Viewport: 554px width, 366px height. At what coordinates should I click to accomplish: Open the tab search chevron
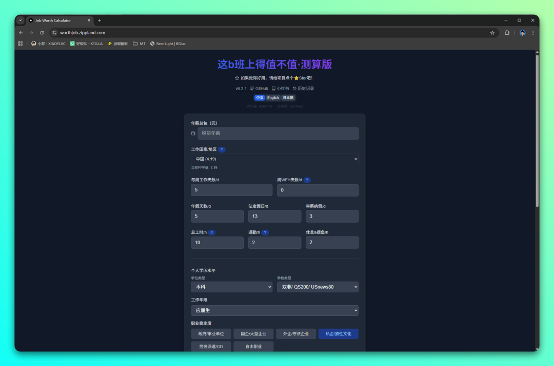pyautogui.click(x=20, y=20)
